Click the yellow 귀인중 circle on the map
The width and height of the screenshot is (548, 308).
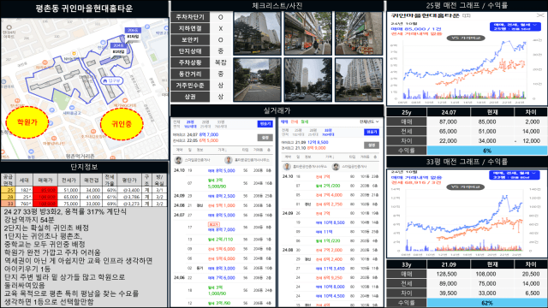122,124
